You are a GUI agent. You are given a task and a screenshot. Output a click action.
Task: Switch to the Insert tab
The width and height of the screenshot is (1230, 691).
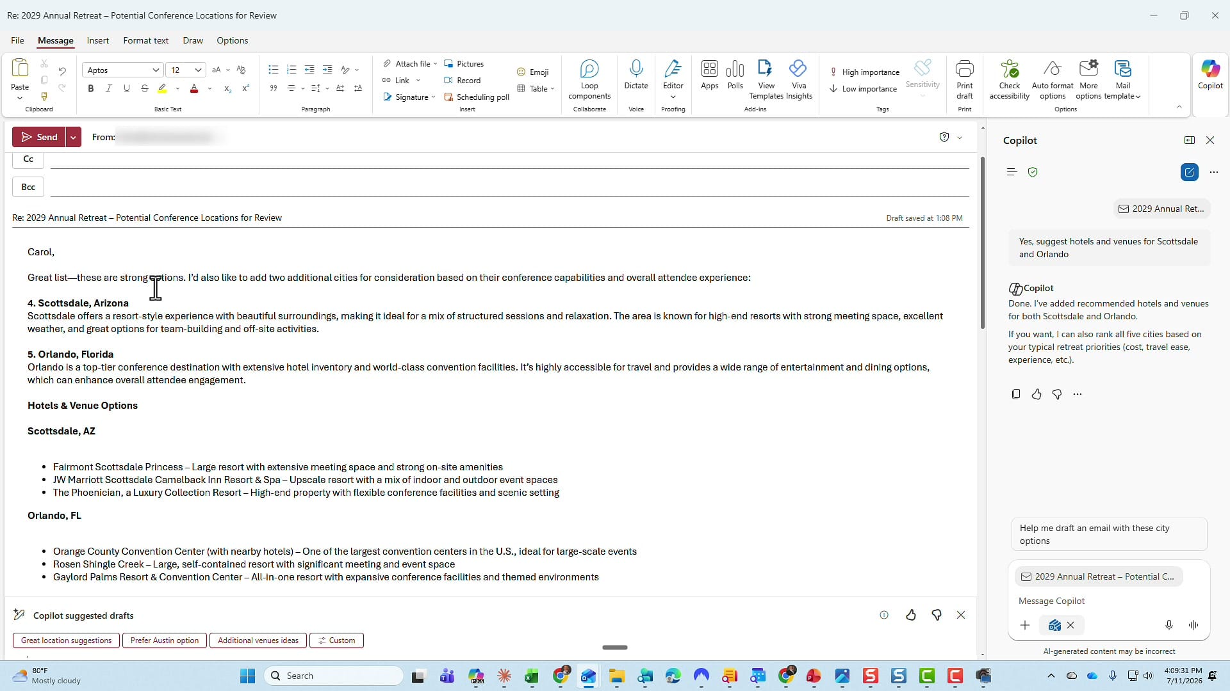(x=98, y=40)
